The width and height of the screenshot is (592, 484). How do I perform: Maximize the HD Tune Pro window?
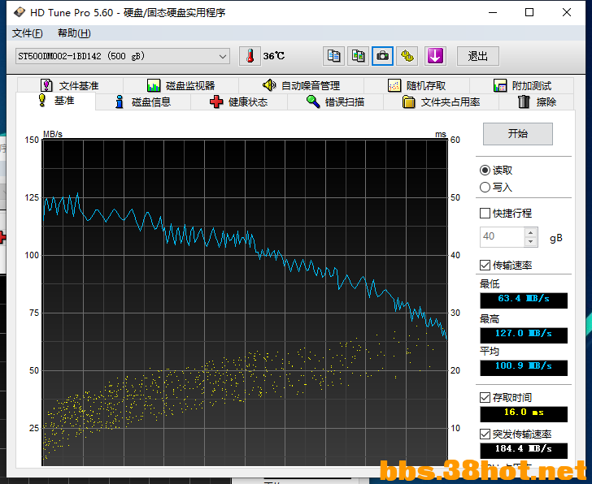pyautogui.click(x=529, y=12)
